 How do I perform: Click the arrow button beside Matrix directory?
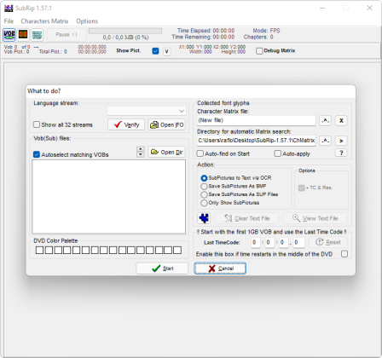[x=341, y=141]
